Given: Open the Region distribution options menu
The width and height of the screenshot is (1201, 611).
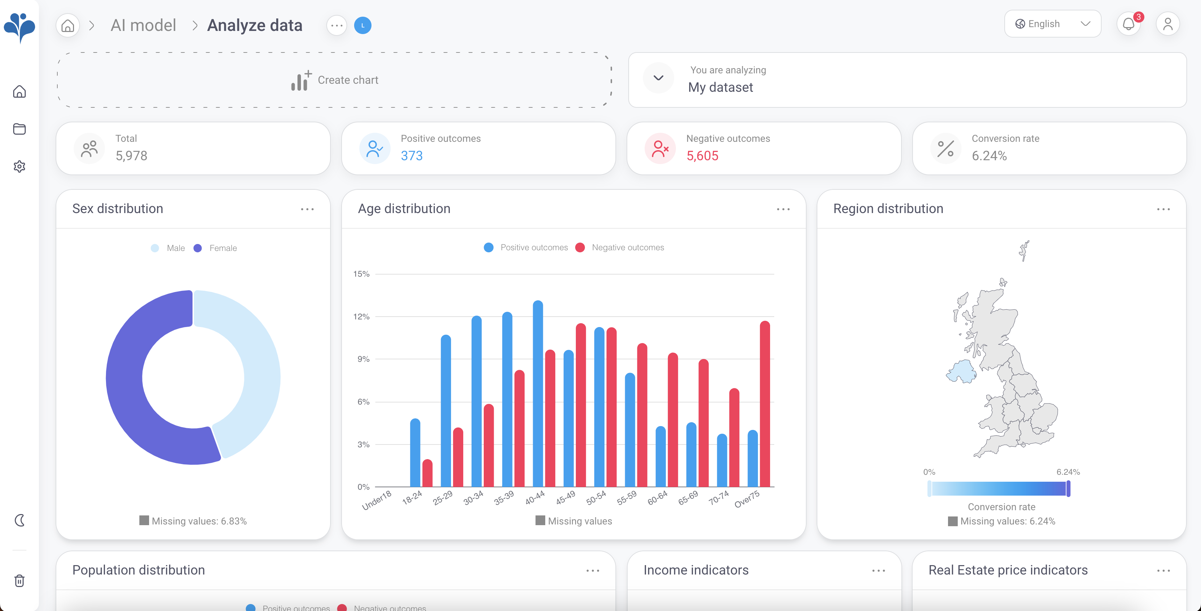Looking at the screenshot, I should pos(1164,209).
